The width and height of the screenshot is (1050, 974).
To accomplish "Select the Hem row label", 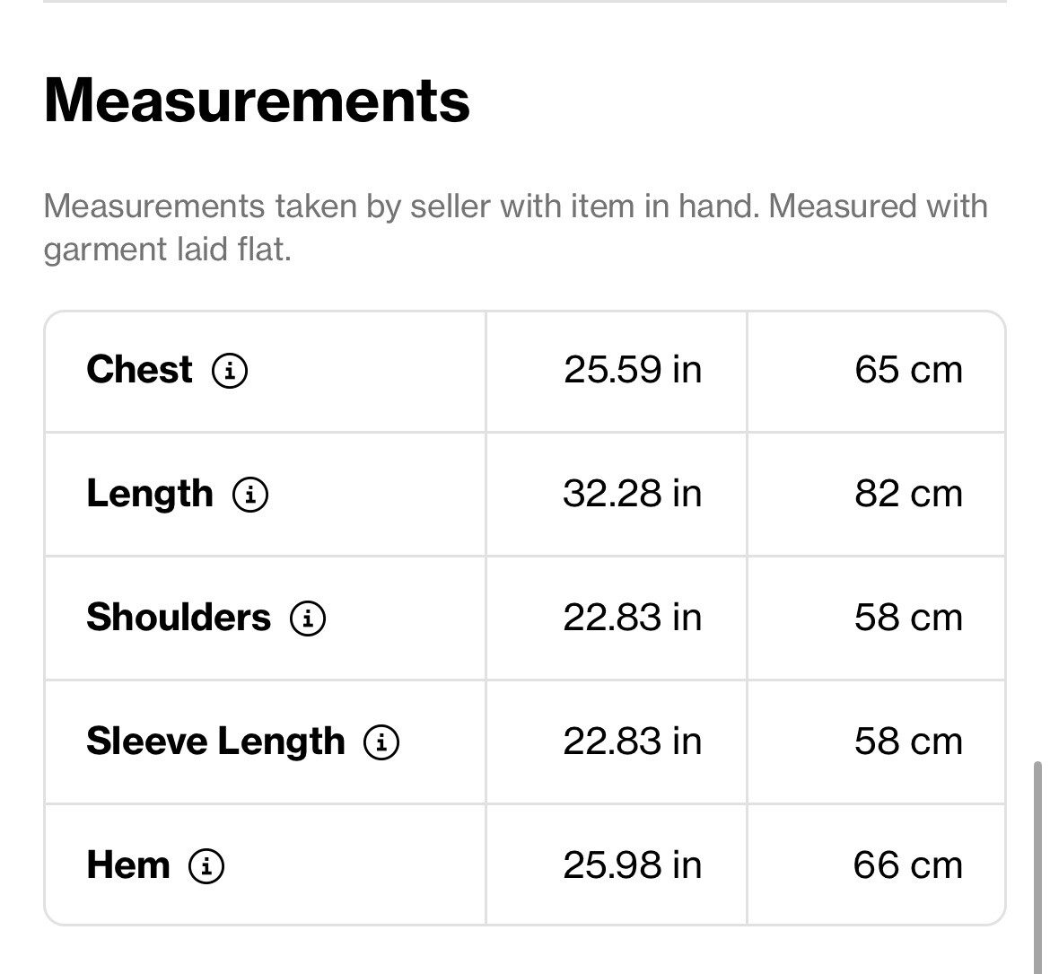I will [128, 865].
